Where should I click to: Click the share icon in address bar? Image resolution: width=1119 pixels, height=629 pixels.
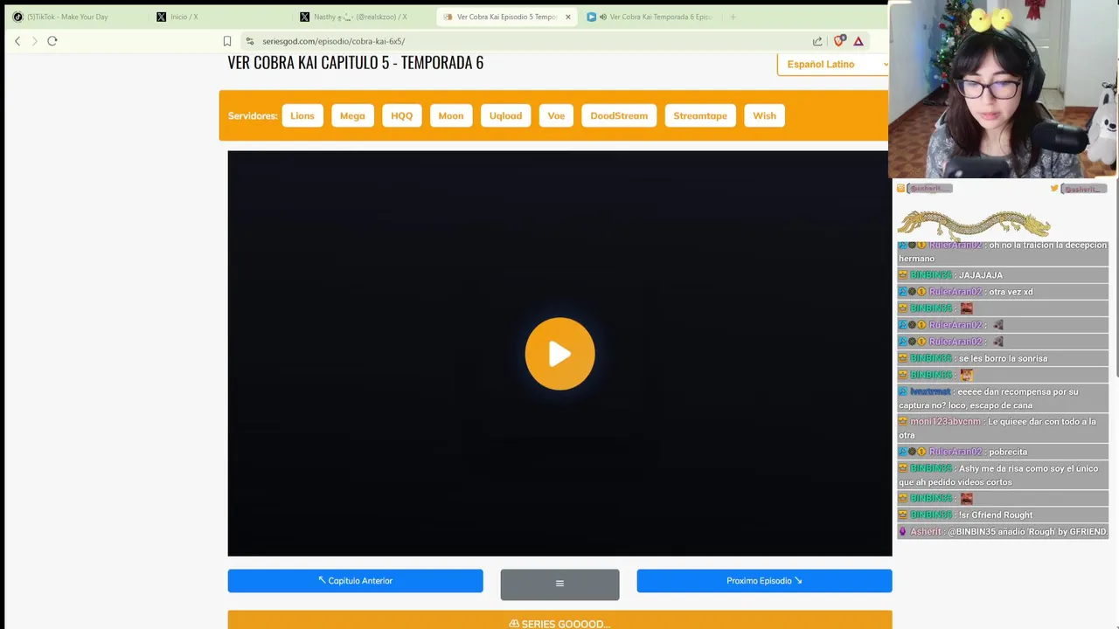click(x=817, y=41)
